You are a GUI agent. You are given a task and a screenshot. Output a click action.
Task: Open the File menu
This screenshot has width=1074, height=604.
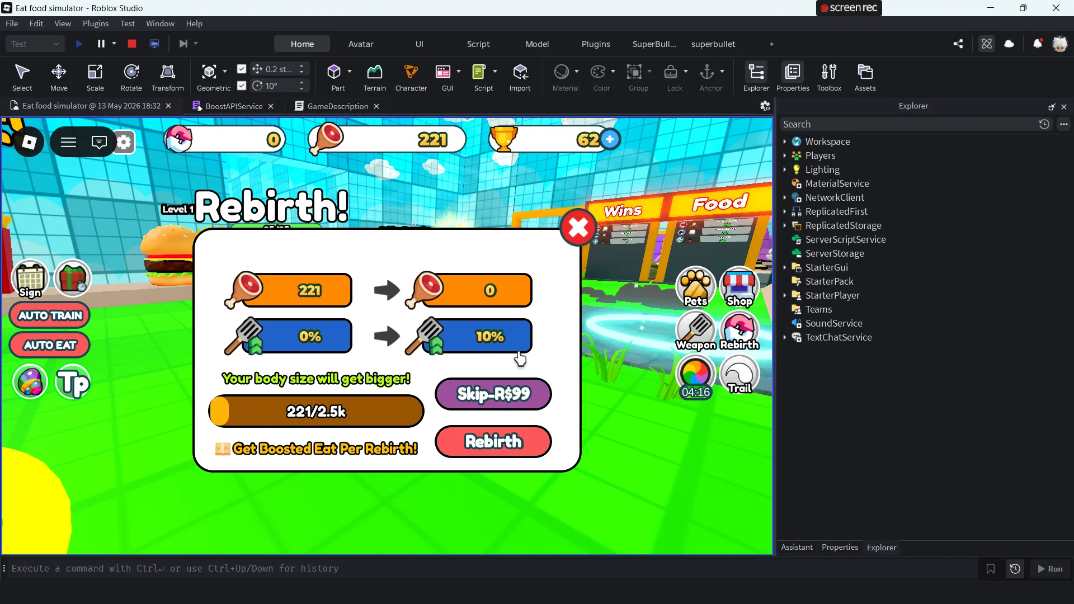point(12,23)
